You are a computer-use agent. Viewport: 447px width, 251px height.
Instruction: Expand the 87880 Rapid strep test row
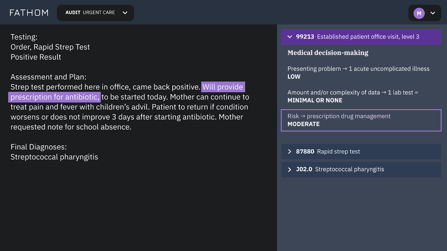click(x=361, y=151)
